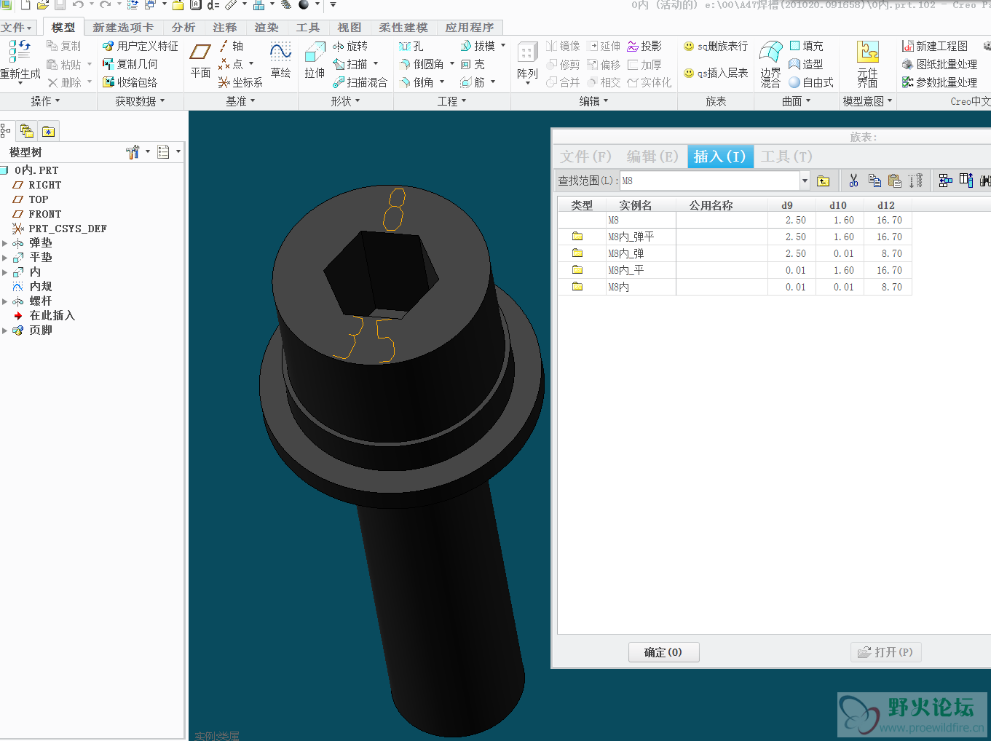Open the 插入(I) menu in family table
Screen dimensions: 991x741
point(719,156)
